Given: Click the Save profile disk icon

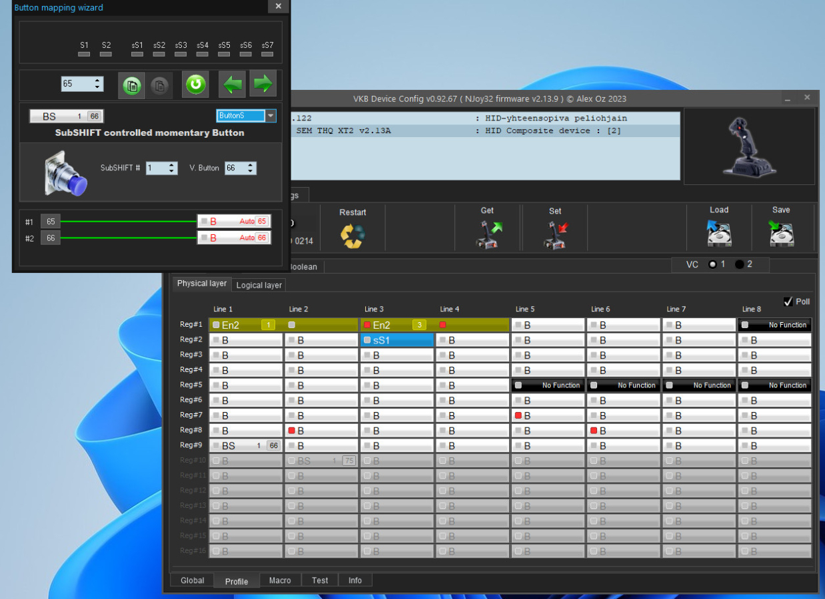Looking at the screenshot, I should (781, 233).
